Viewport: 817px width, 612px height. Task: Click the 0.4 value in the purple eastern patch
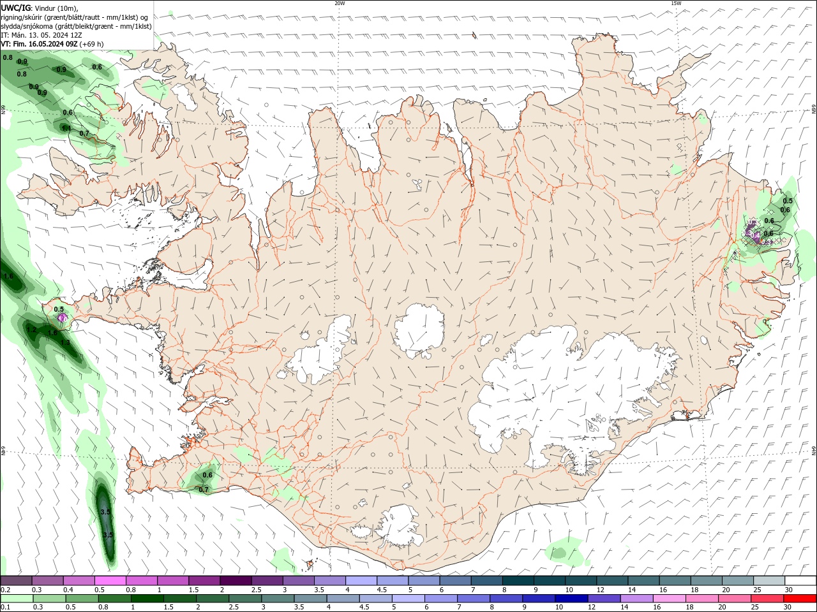(x=755, y=236)
